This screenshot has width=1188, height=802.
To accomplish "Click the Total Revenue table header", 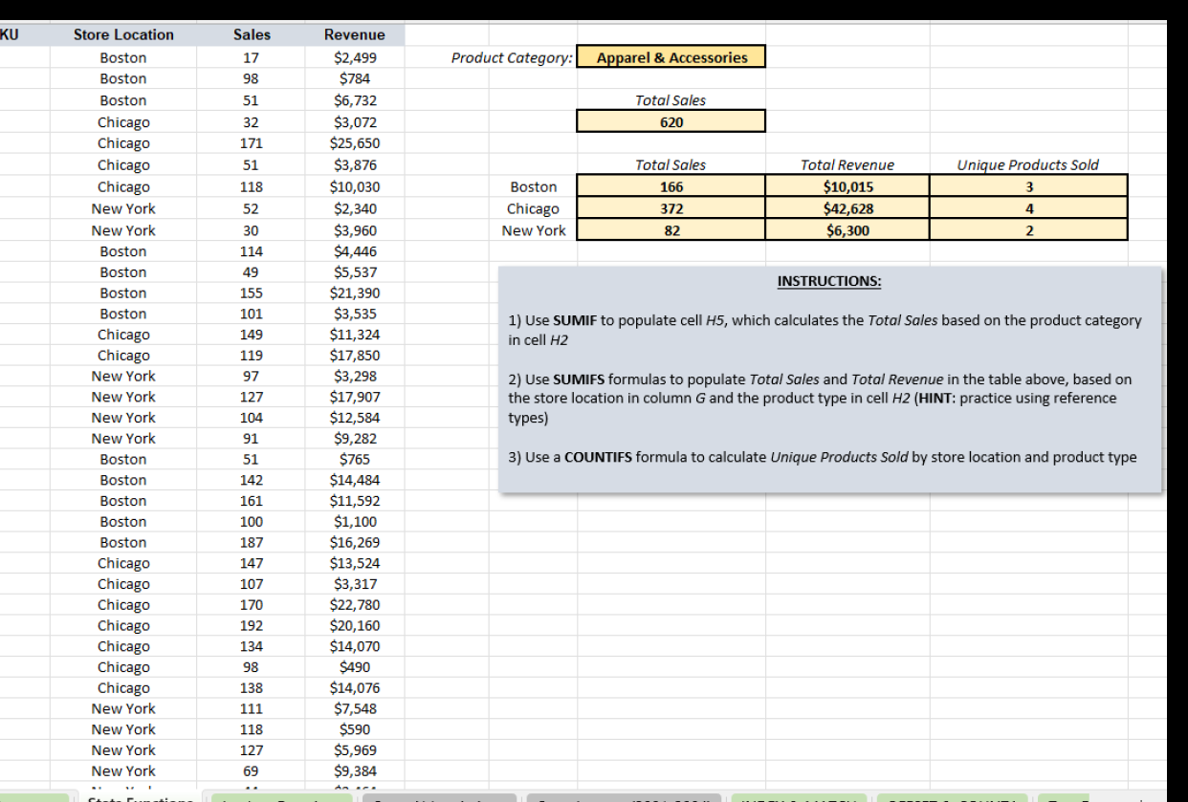I will pos(847,164).
